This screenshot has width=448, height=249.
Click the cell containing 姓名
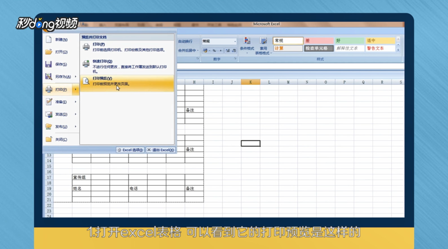81,189
